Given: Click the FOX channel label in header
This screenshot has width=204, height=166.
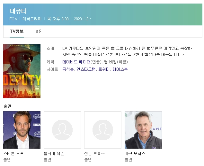Looking at the screenshot, I should point(13,19).
